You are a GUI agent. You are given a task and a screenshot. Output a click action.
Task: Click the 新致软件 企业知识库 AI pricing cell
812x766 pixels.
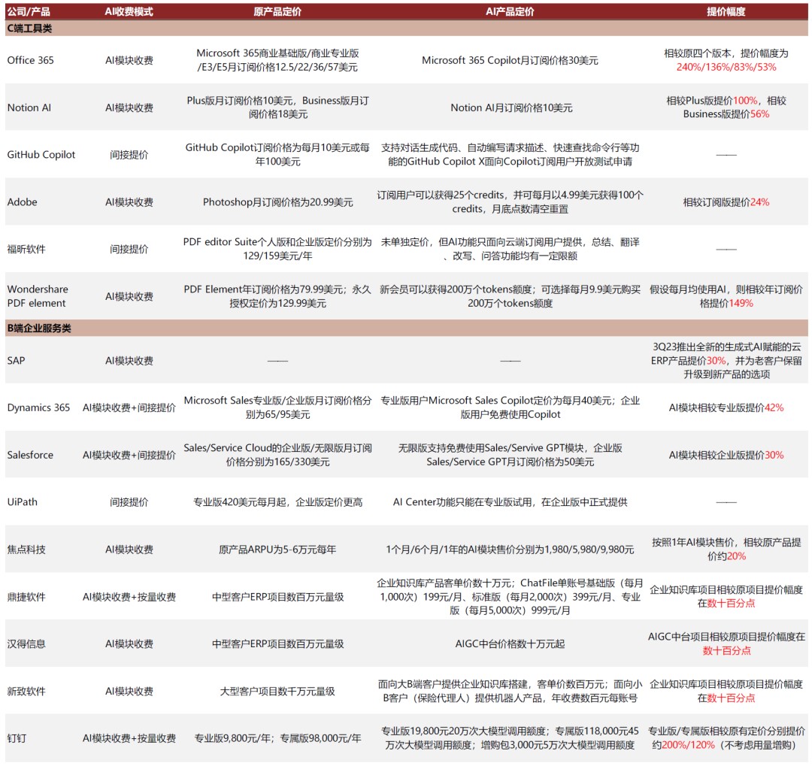point(510,691)
